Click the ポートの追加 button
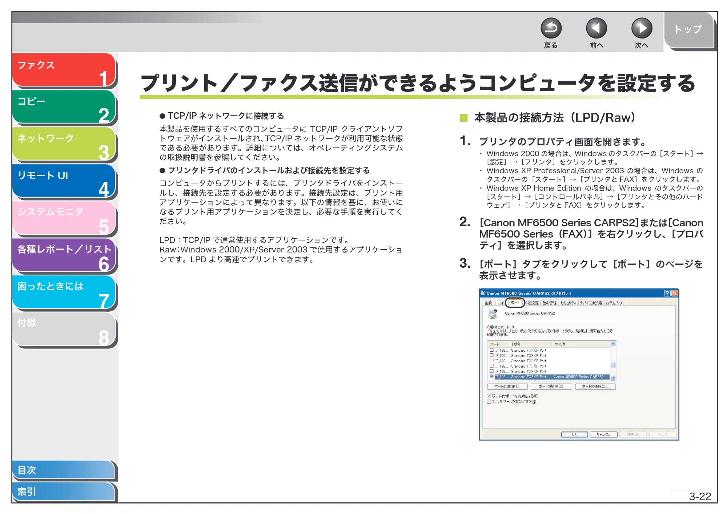Image resolution: width=727 pixels, height=514 pixels. coord(507,386)
